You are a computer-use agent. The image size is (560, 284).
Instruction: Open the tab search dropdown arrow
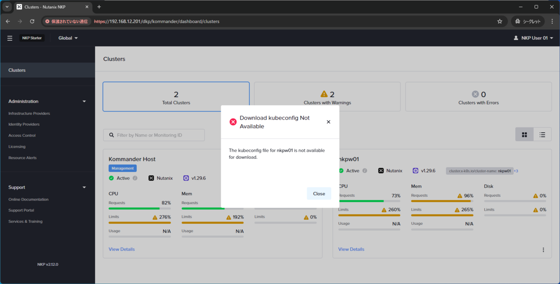(x=7, y=7)
